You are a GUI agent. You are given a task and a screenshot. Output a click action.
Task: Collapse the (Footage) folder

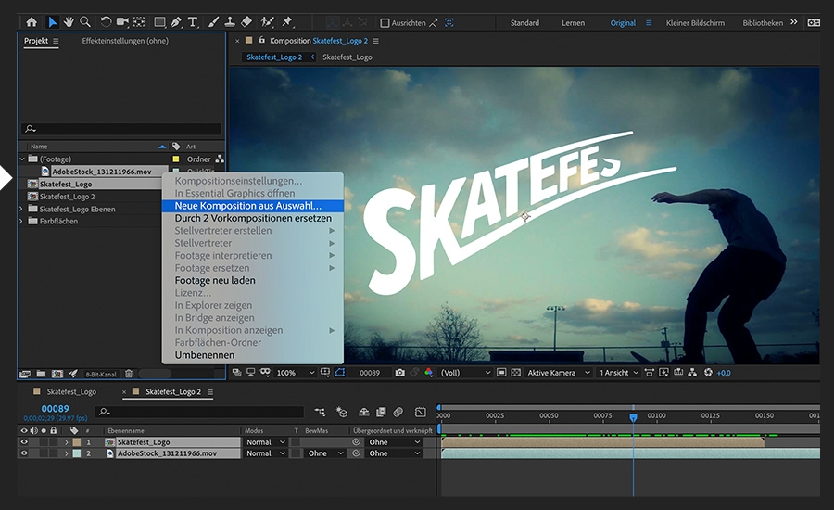click(x=22, y=159)
